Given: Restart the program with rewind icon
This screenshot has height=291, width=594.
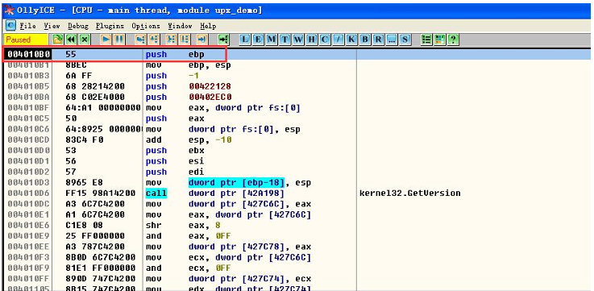Looking at the screenshot, I should [71, 39].
